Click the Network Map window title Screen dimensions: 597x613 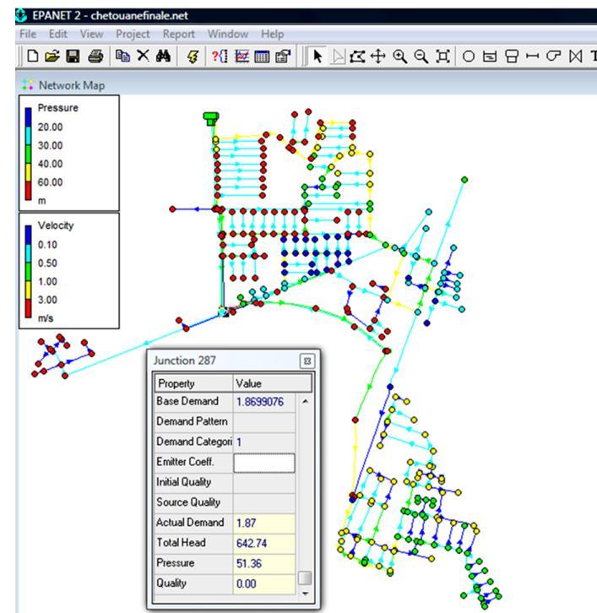point(72,85)
